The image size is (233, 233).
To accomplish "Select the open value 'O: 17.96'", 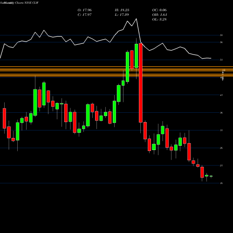I will pyautogui.click(x=84, y=10).
